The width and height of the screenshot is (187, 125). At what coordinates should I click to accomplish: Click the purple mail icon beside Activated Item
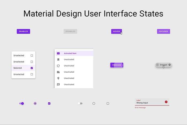click(x=58, y=53)
